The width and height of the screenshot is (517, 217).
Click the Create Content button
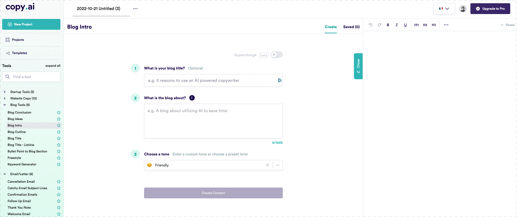coord(213,193)
